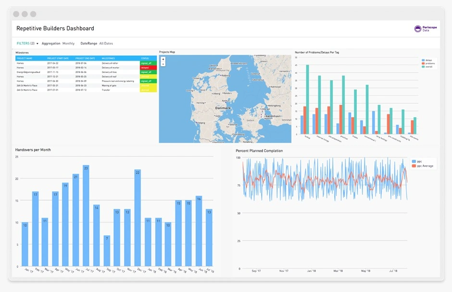Viewport: 452px width, 292px height.
Task: Click the Delivery of rafter milestone row
Action: pyautogui.click(x=110, y=63)
